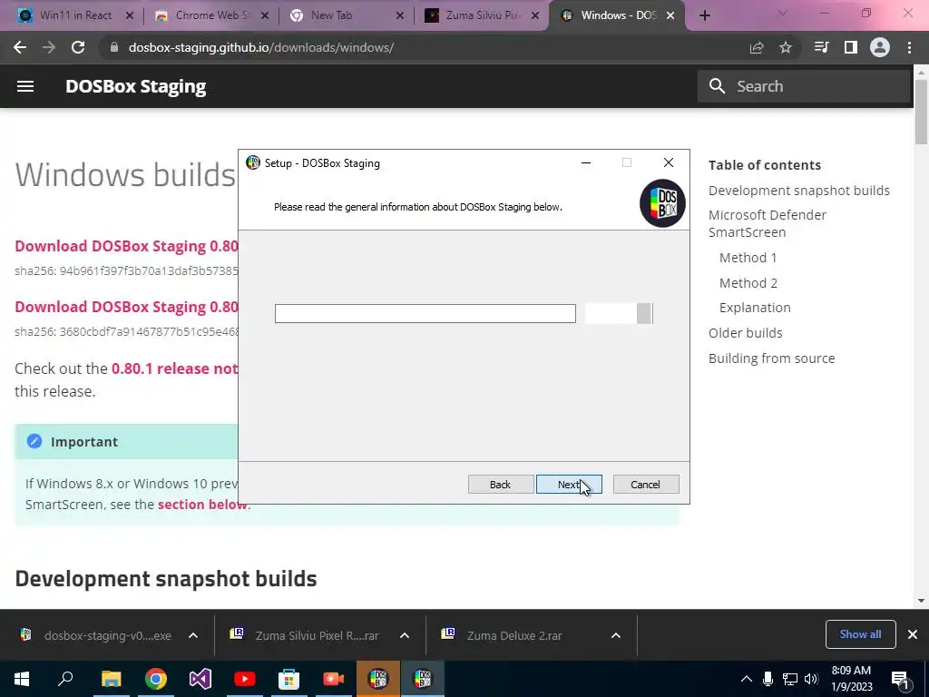Image resolution: width=929 pixels, height=697 pixels.
Task: Switch to second DOSBox taskbar icon
Action: (x=423, y=679)
